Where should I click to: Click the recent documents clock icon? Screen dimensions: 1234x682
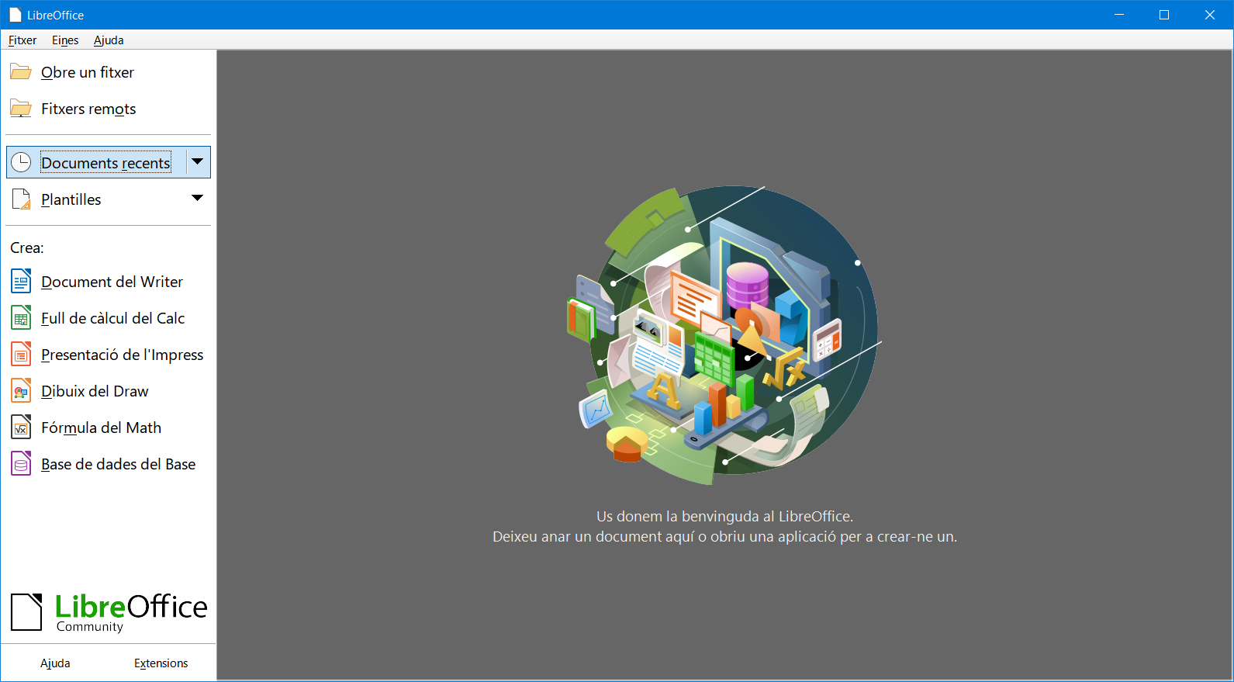pyautogui.click(x=21, y=162)
